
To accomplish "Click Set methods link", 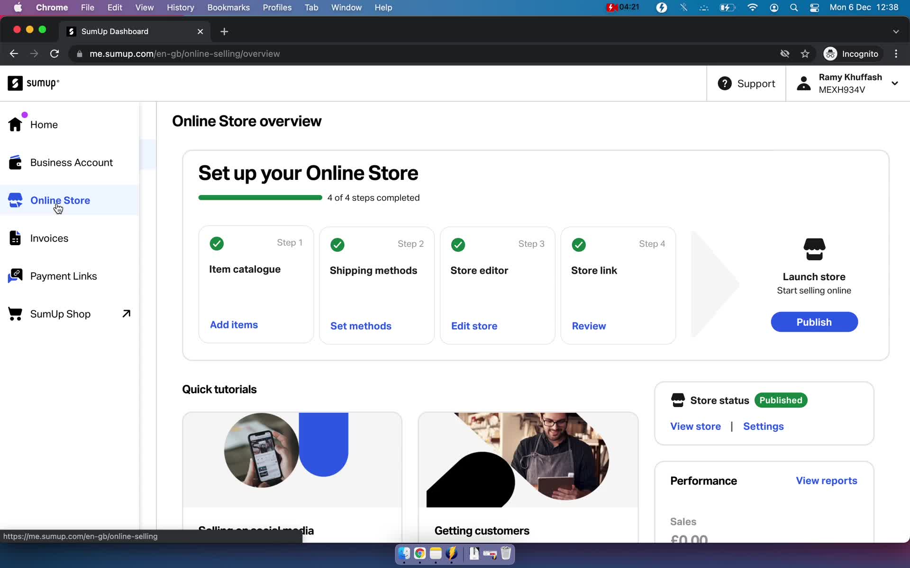I will [361, 326].
